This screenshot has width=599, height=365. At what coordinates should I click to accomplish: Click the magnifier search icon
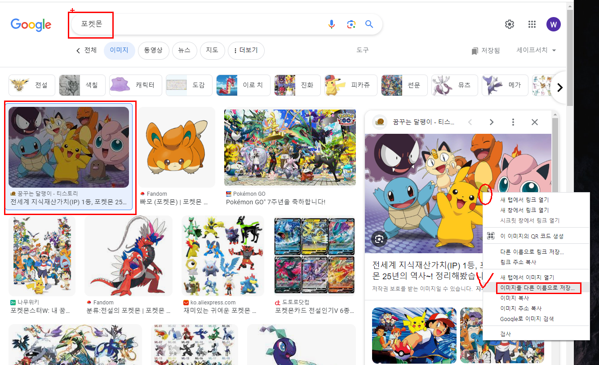coord(369,24)
